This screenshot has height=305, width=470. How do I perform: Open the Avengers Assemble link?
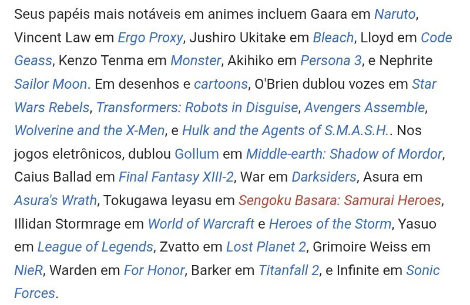tap(364, 108)
